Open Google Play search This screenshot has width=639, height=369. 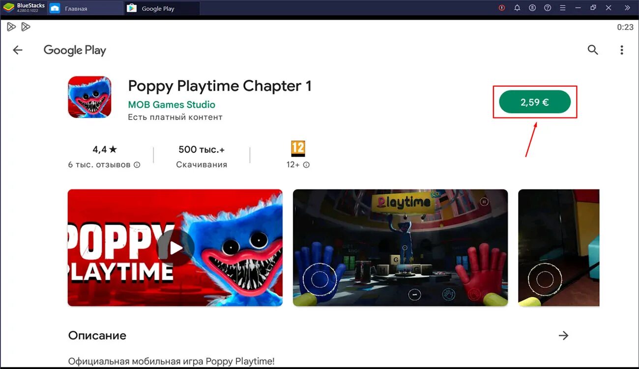[x=593, y=50]
